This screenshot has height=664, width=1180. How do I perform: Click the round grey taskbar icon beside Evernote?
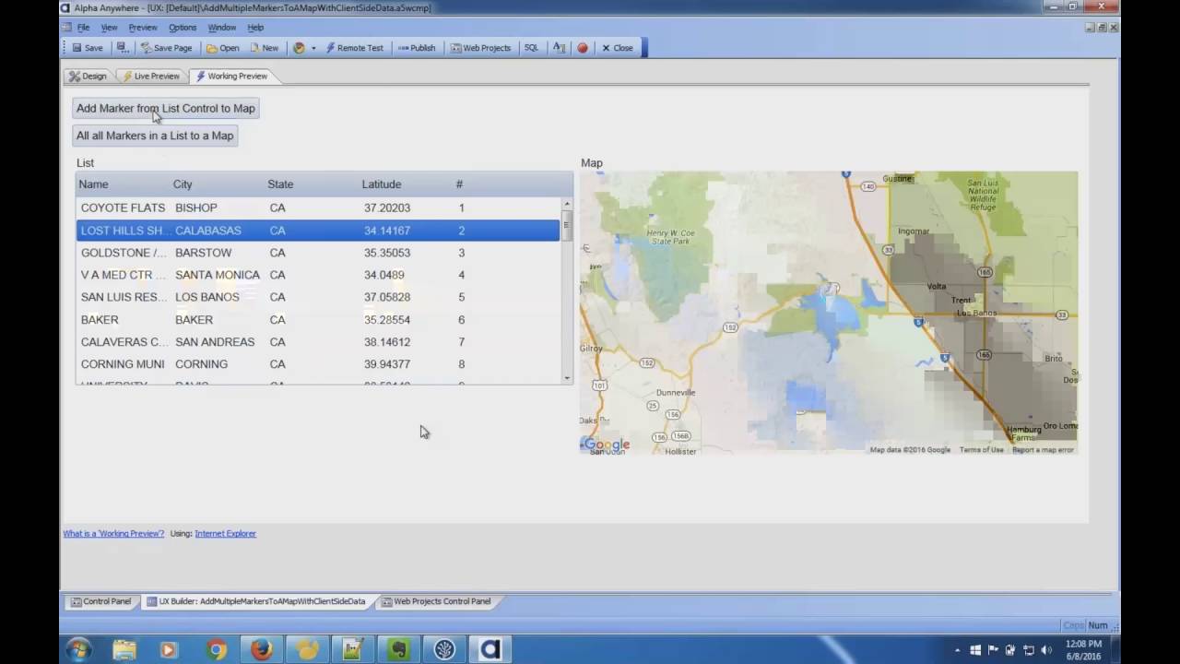click(444, 649)
